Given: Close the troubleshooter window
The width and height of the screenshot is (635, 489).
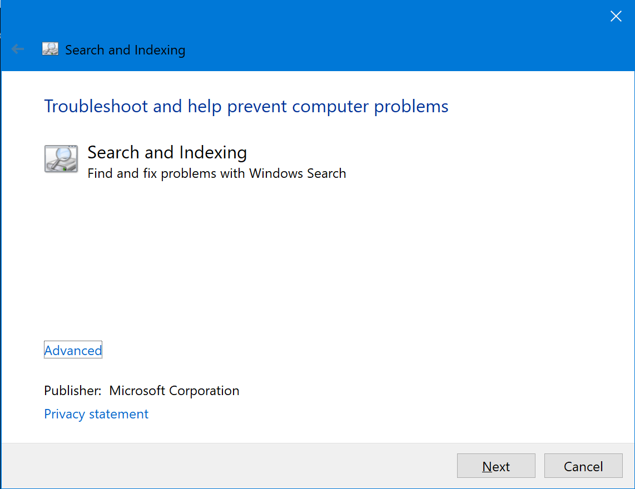Looking at the screenshot, I should 616,16.
